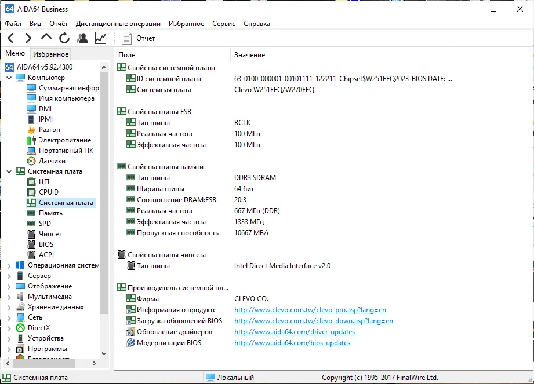Expand the Сервер tree node
Viewport: 534px width, 384px height.
tap(9, 276)
